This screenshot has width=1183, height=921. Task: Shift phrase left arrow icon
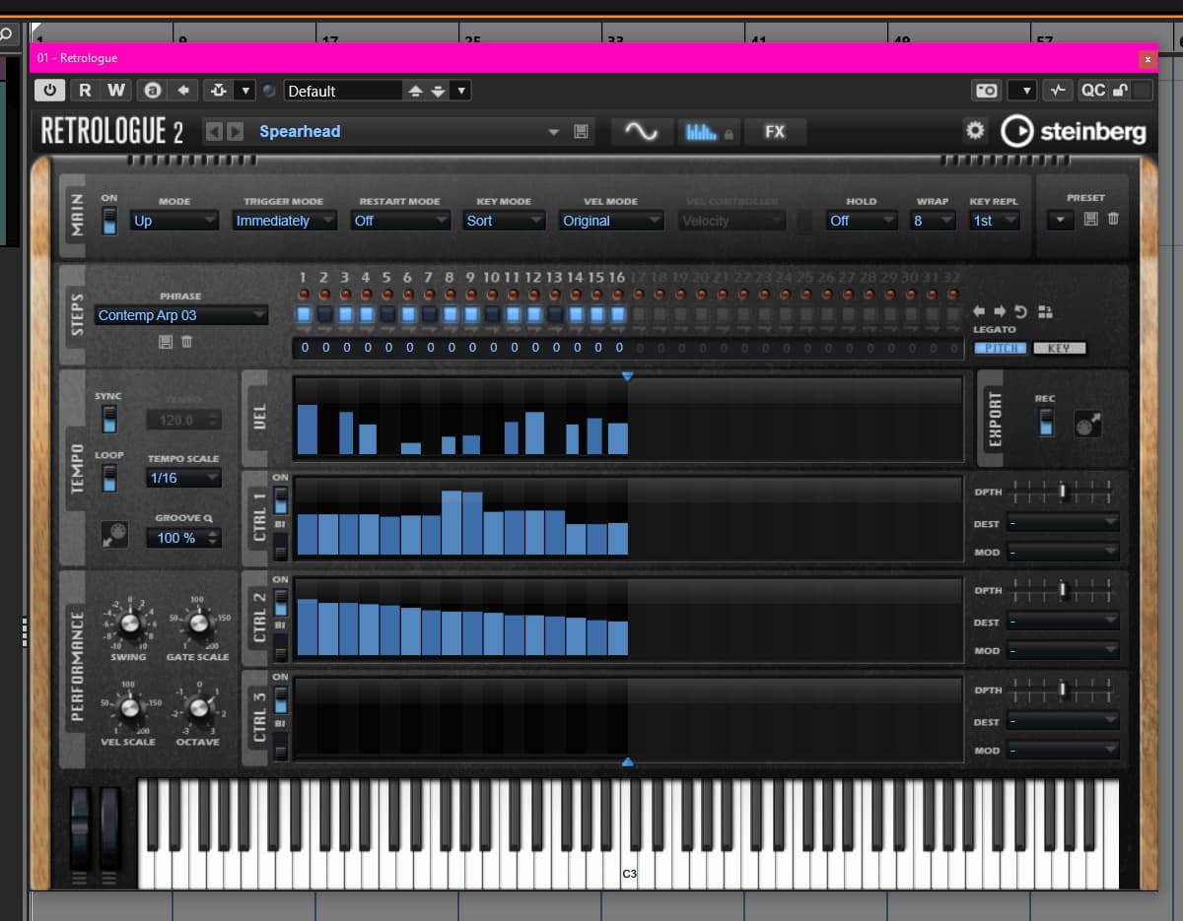[980, 312]
